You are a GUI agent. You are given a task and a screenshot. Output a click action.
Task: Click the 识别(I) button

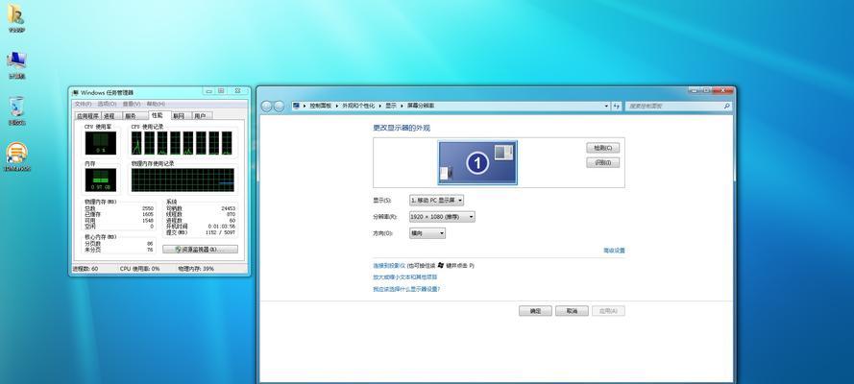click(x=603, y=162)
